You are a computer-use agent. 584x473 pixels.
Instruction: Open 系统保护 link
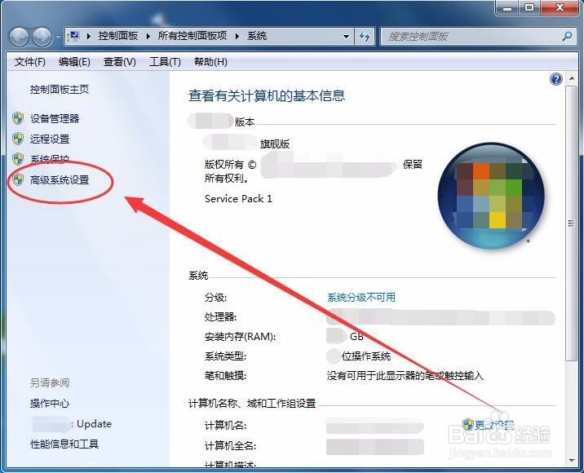tap(50, 159)
